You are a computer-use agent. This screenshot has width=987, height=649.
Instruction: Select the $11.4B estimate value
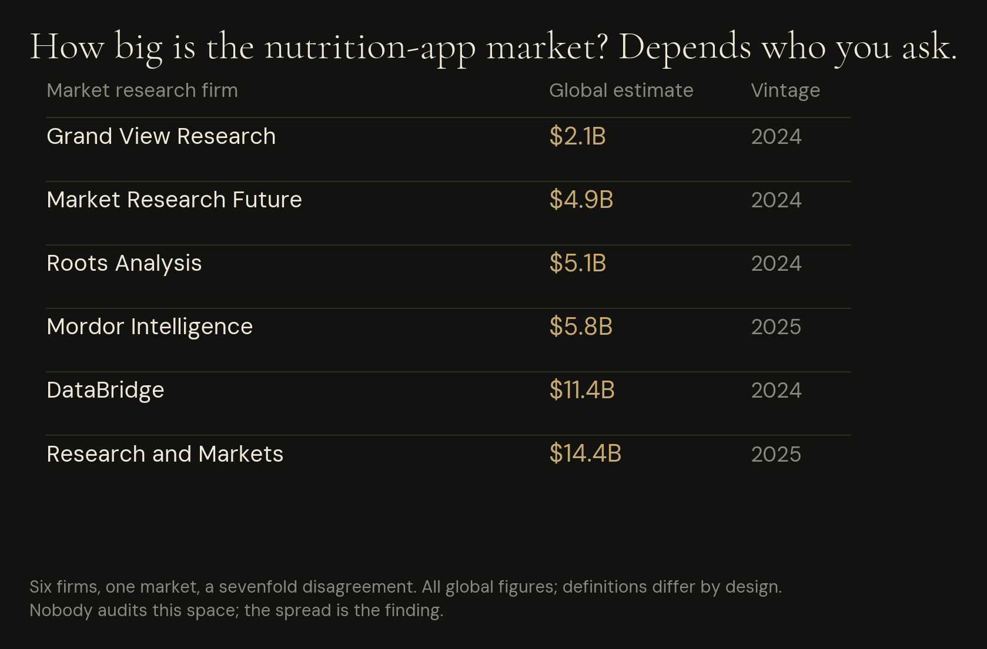click(582, 390)
